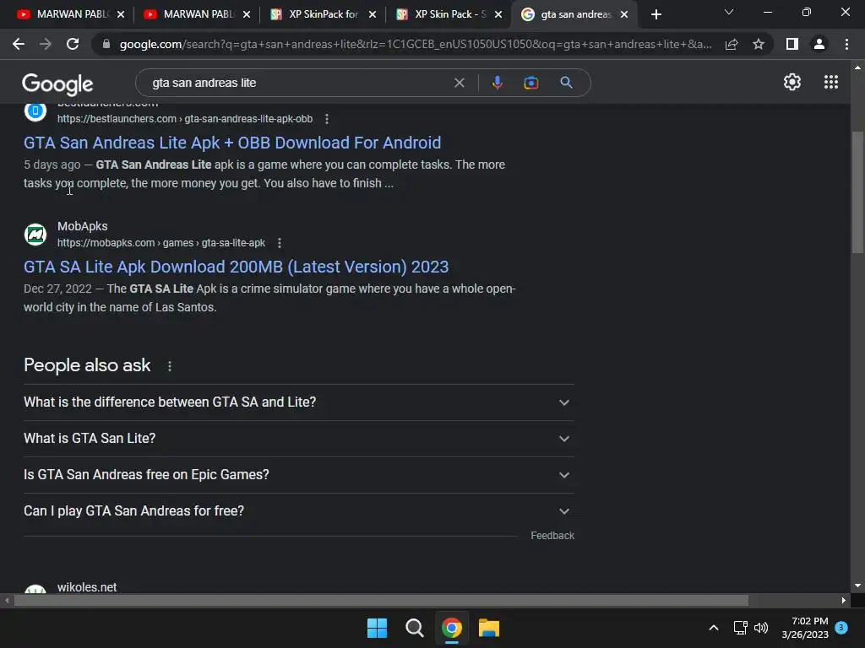Open File Explorer from taskbar
Screen dimensions: 865x648
click(x=489, y=628)
